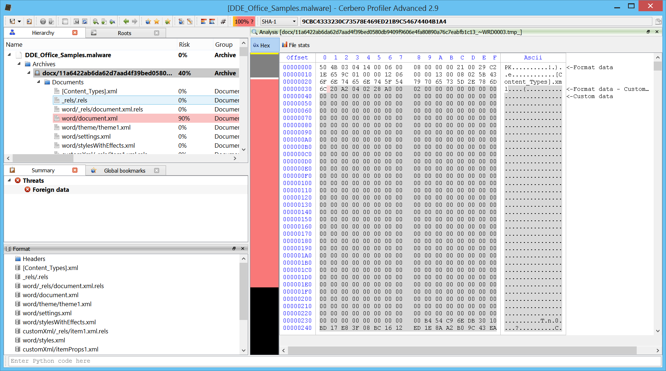Click the add-file plus toolbar icon

click(104, 21)
